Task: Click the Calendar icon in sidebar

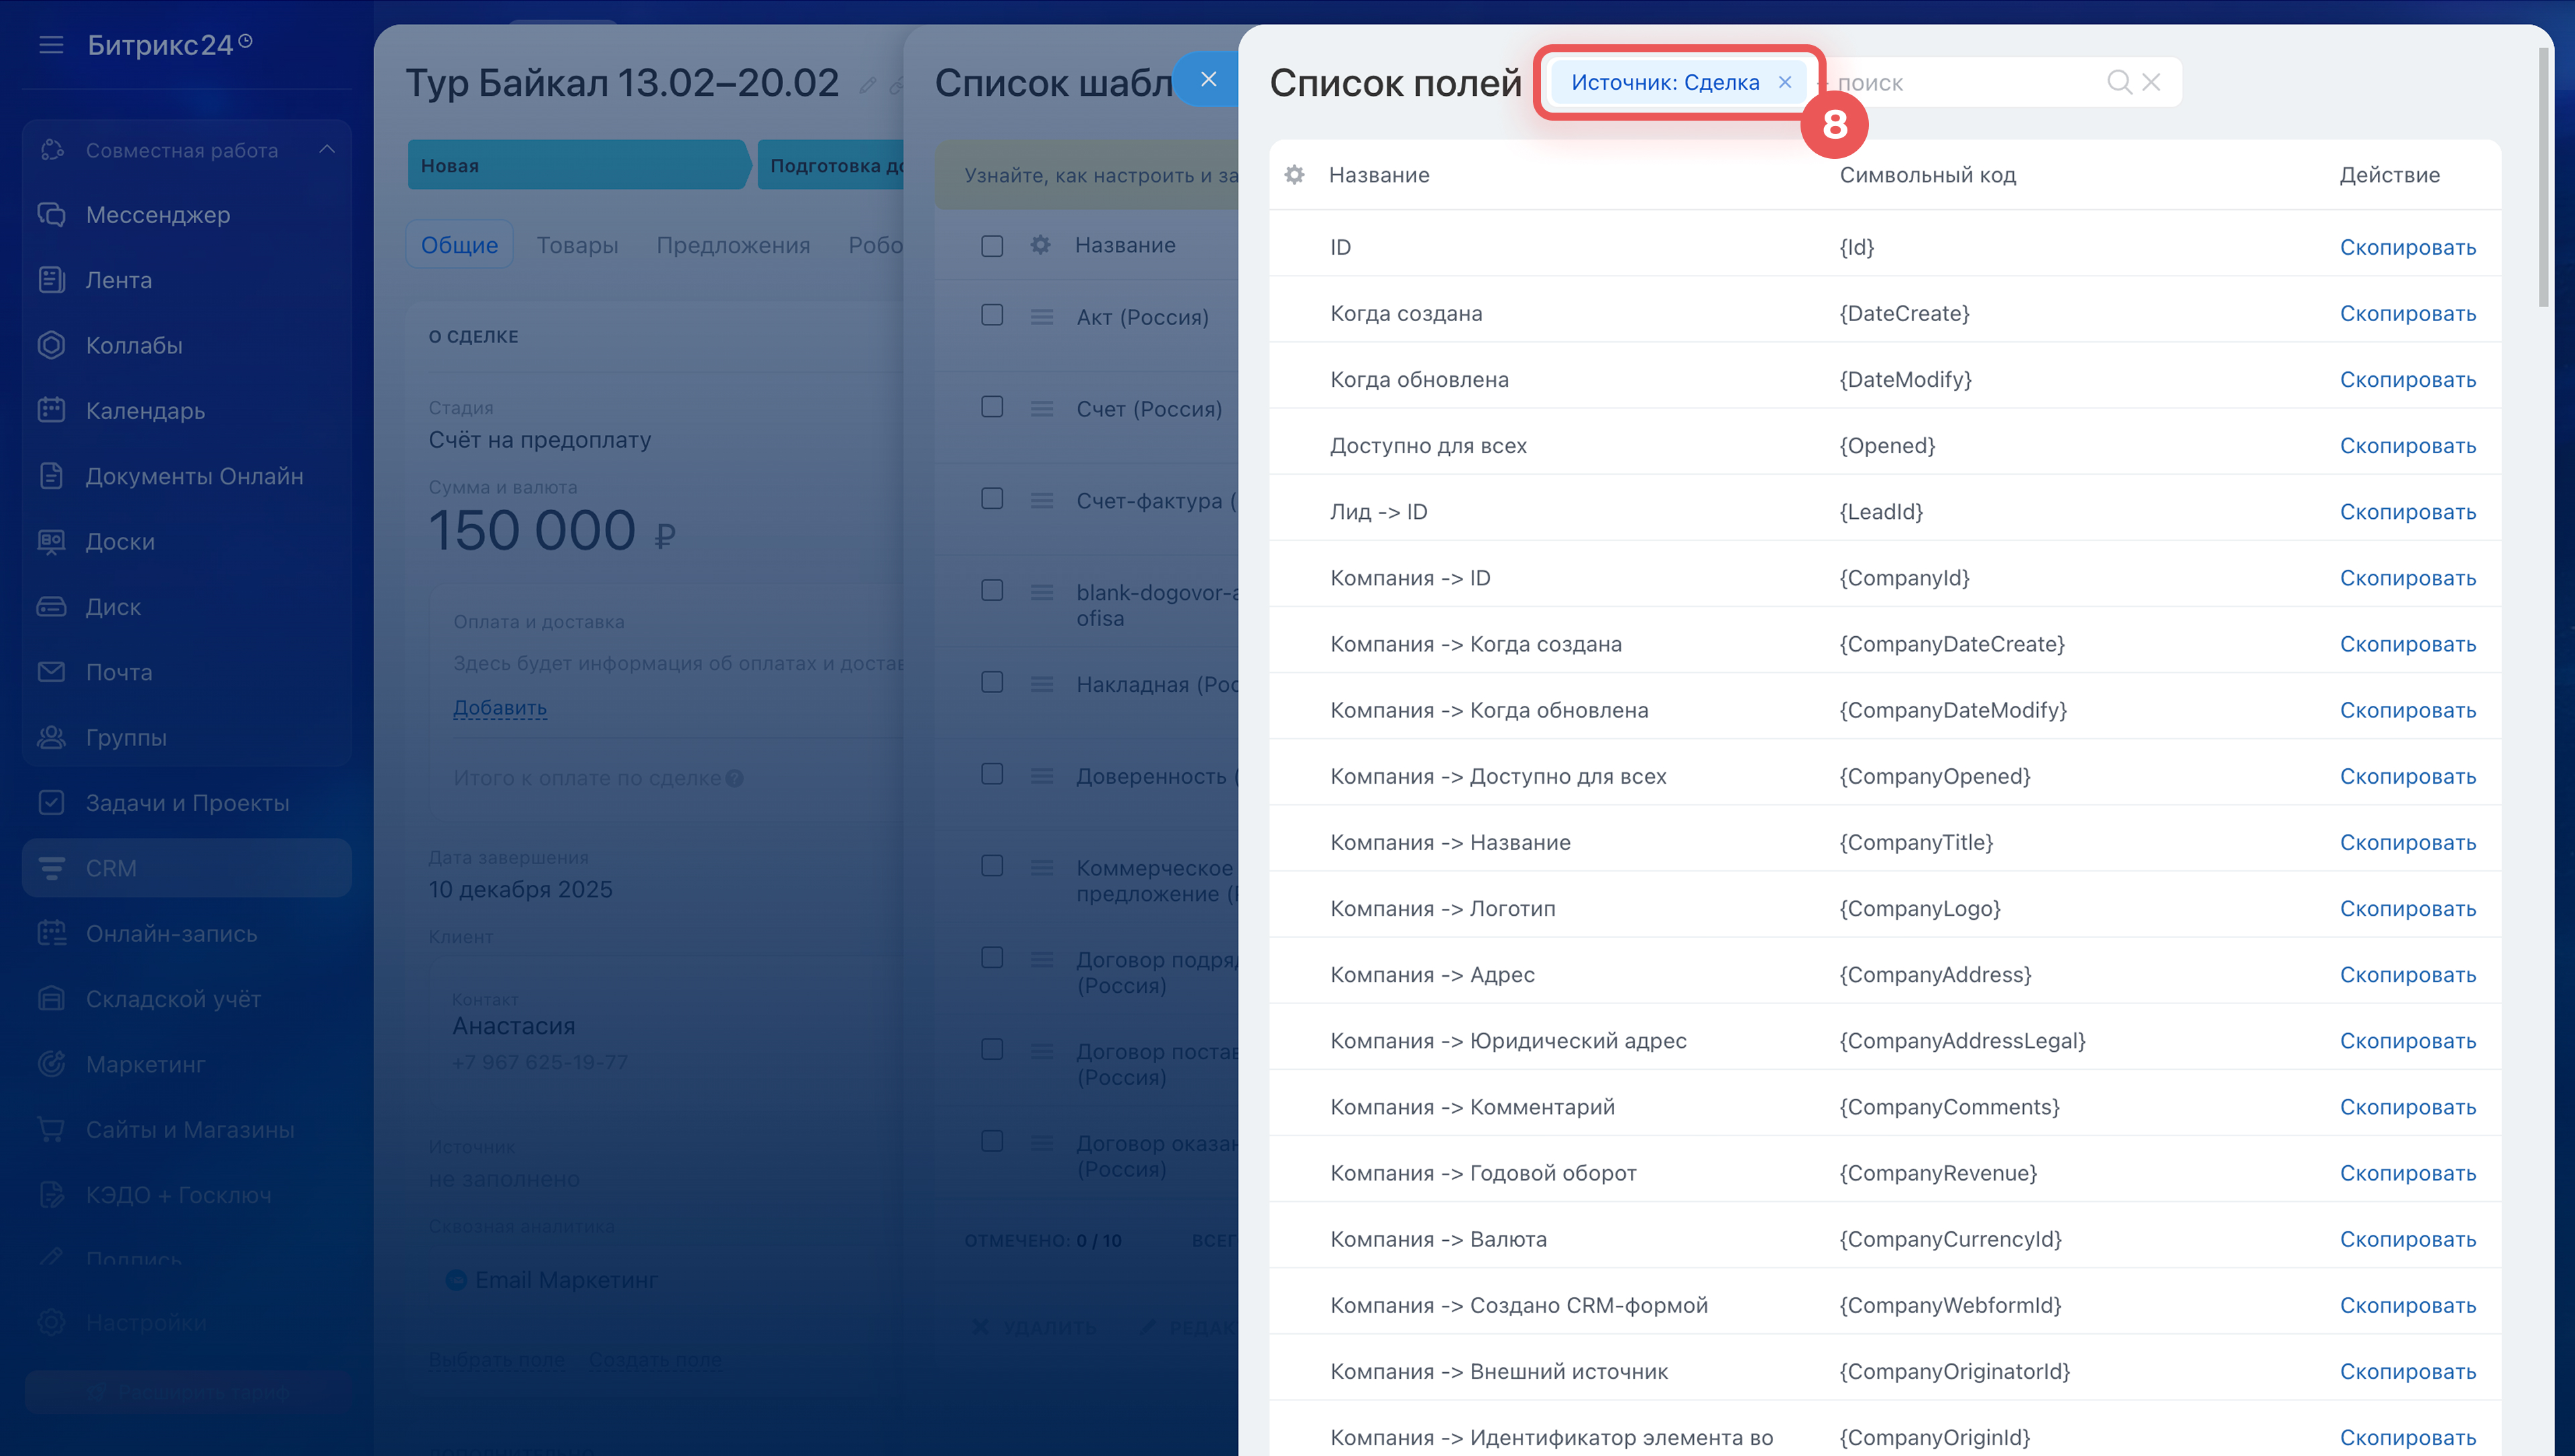Action: [52, 410]
